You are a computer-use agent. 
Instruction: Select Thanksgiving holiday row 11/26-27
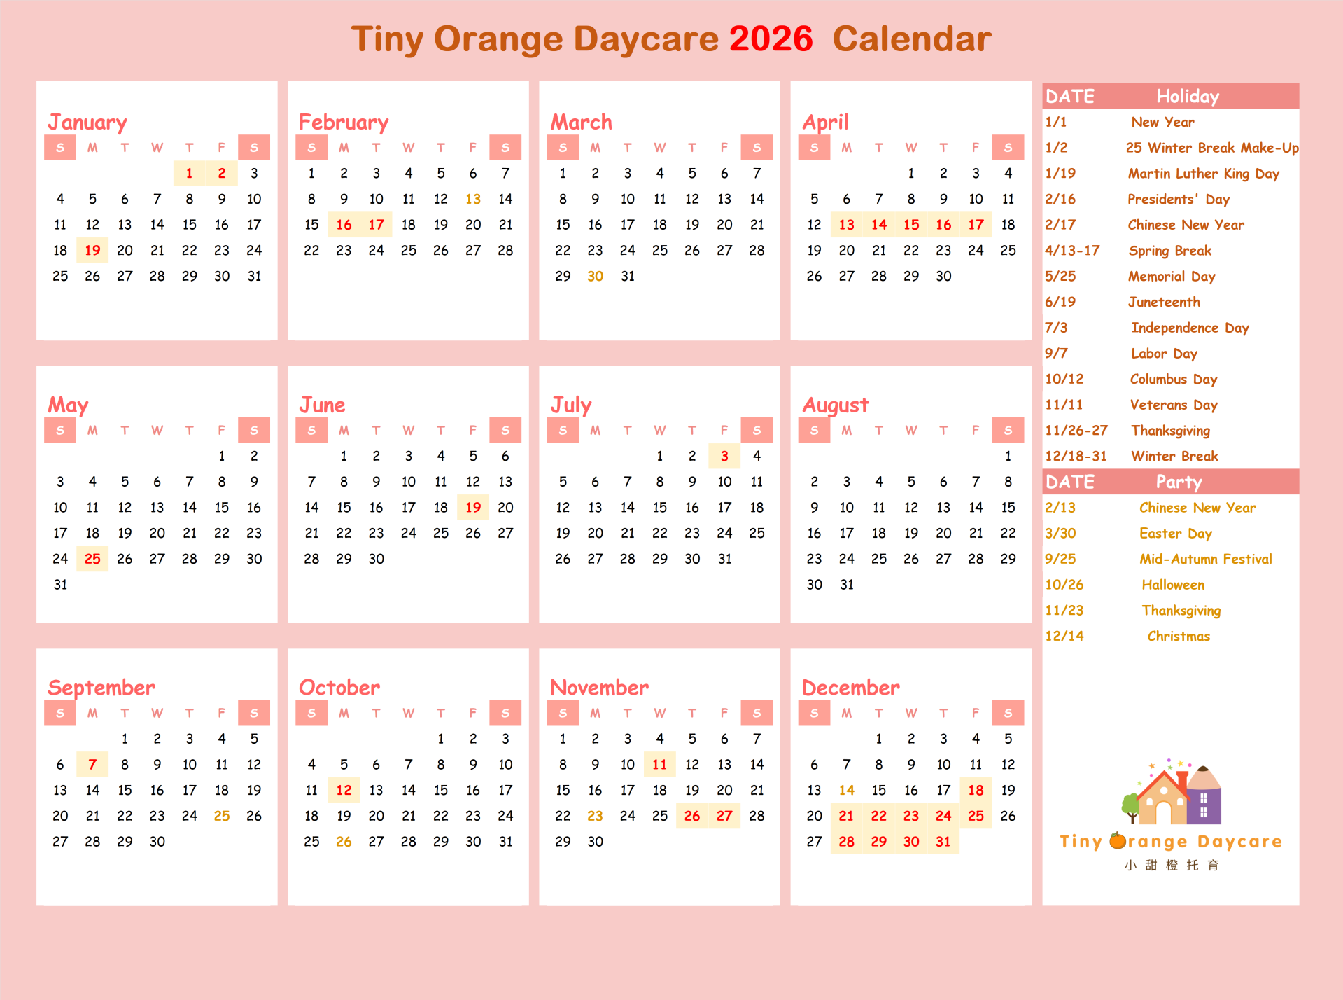[x=1170, y=431]
